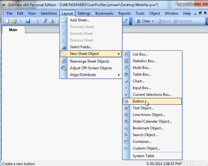Click the Print toolbar icon
The image size is (208, 166).
[36, 21]
